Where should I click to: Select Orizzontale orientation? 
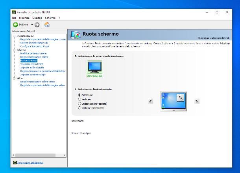click(x=79, y=95)
